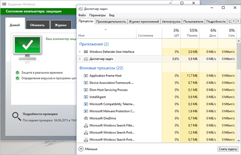Click the Microsoft Malware Protection process icon

point(86,111)
